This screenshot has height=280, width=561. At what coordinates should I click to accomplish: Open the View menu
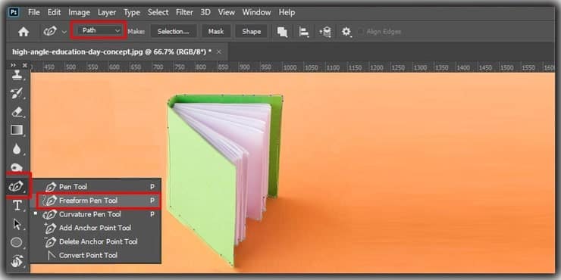[226, 13]
